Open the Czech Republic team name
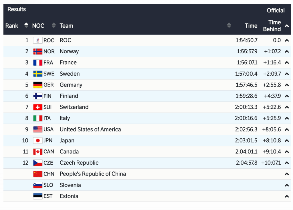The width and height of the screenshot is (293, 210). tap(79, 163)
